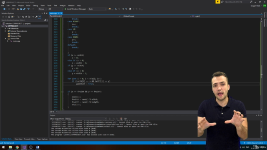The height and width of the screenshot is (150, 267).
Task: Expand the External Dependencies node
Action: [x=5, y=31]
